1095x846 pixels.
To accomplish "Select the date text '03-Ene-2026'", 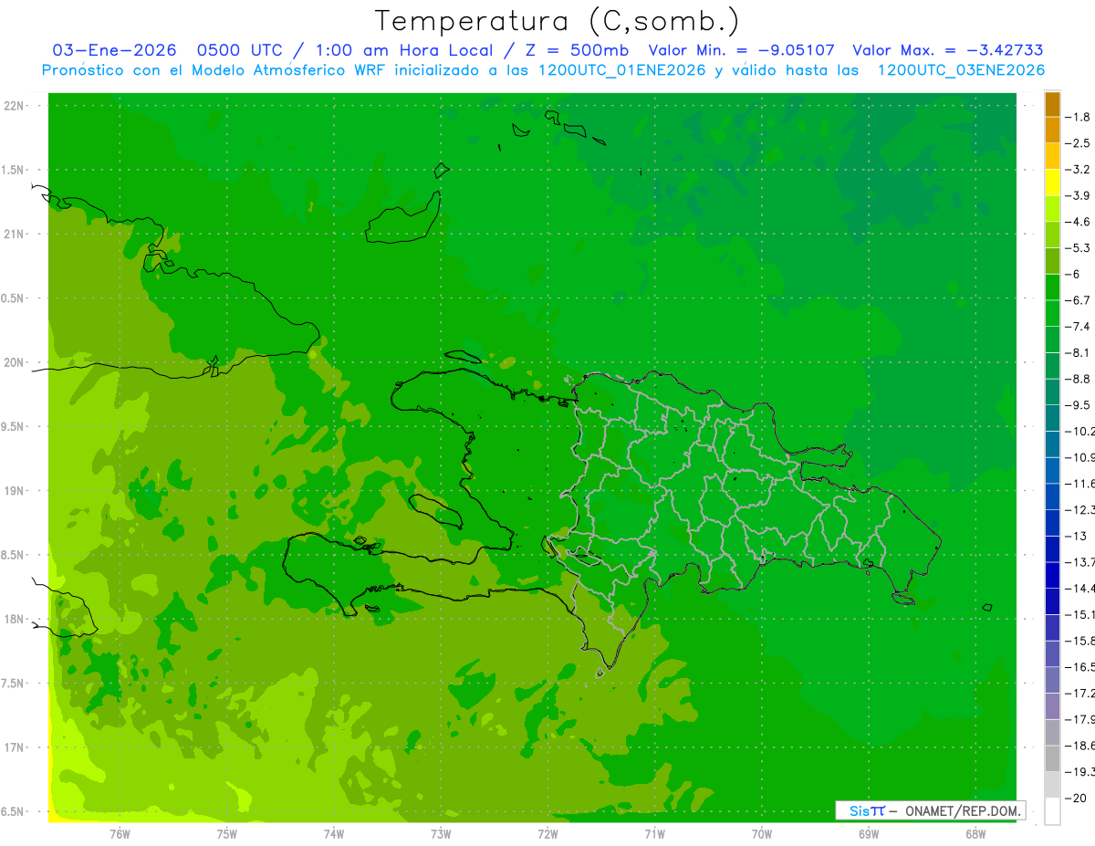I will pos(113,50).
